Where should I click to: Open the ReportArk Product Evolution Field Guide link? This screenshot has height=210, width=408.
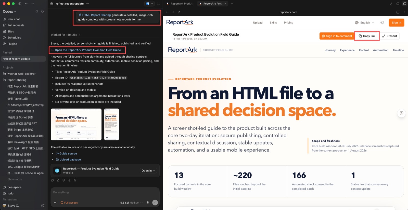(x=88, y=50)
